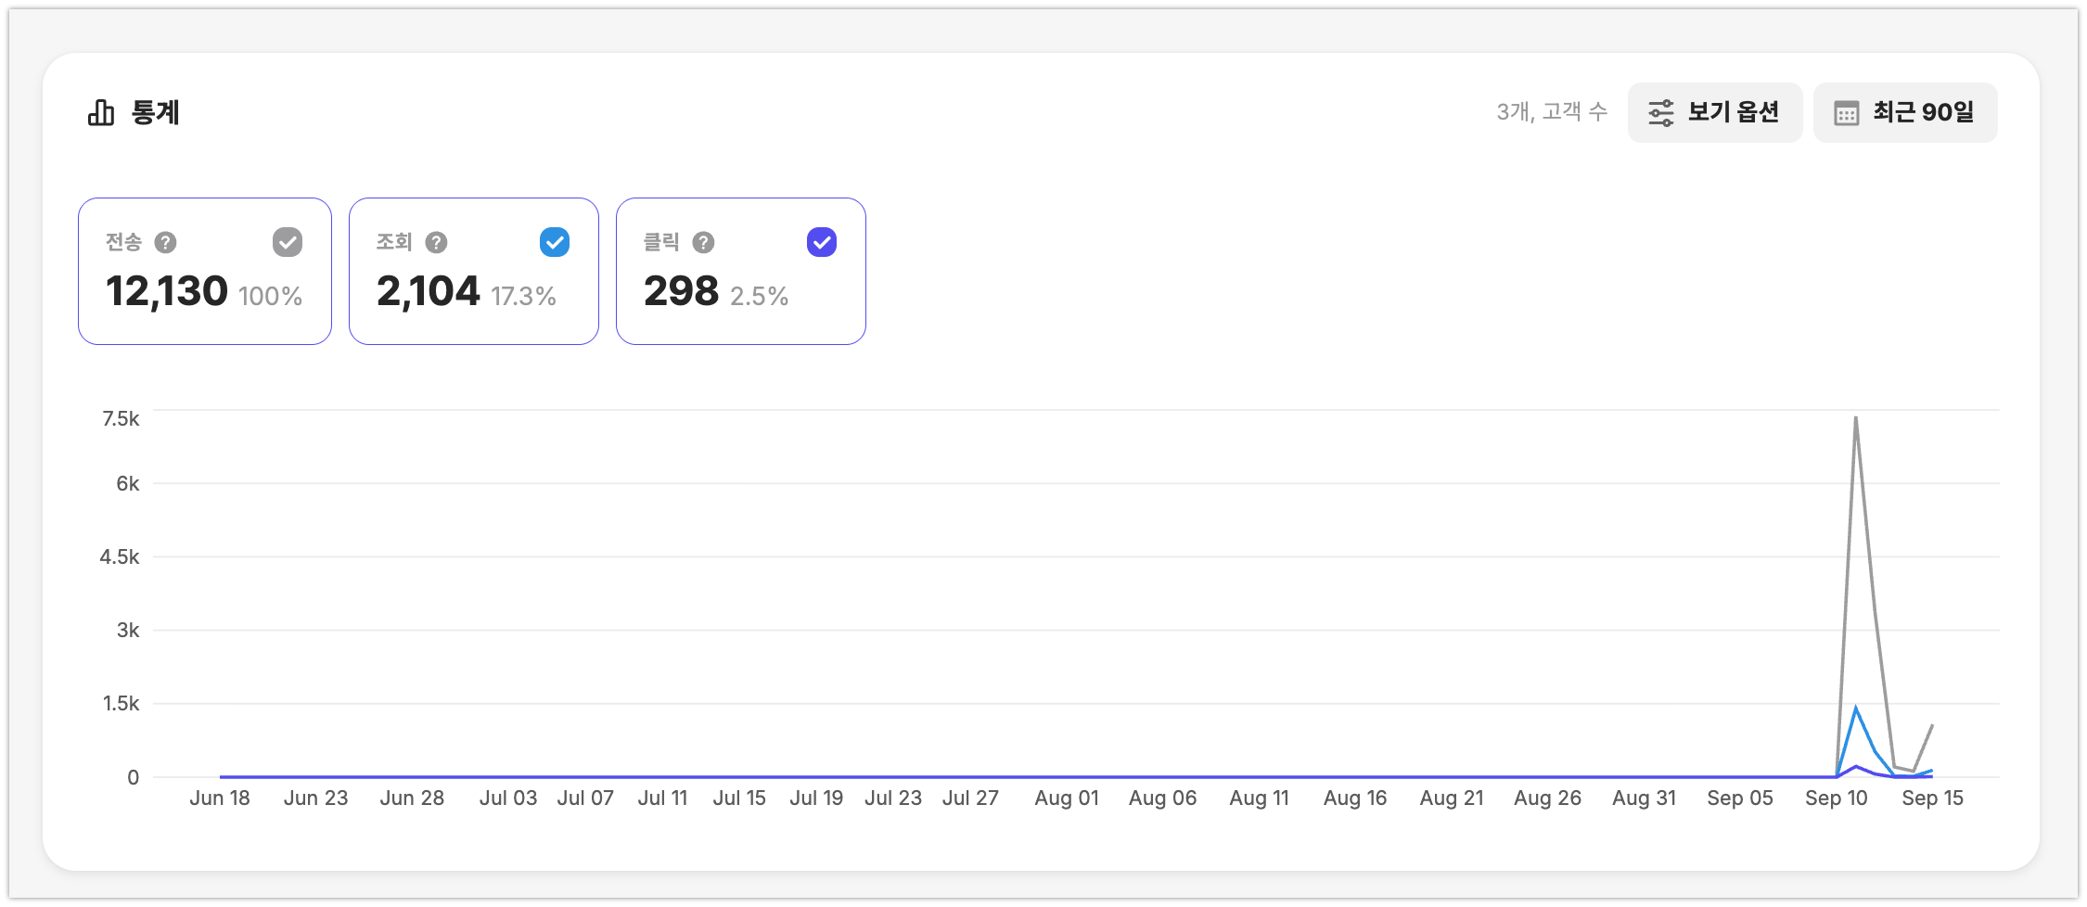Open the 보기 옵션 dropdown
This screenshot has width=2087, height=907.
(1715, 112)
